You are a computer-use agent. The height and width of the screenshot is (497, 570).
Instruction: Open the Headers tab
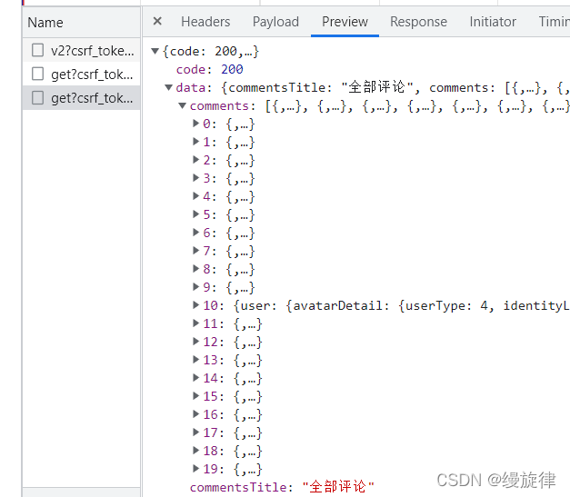[x=205, y=22]
